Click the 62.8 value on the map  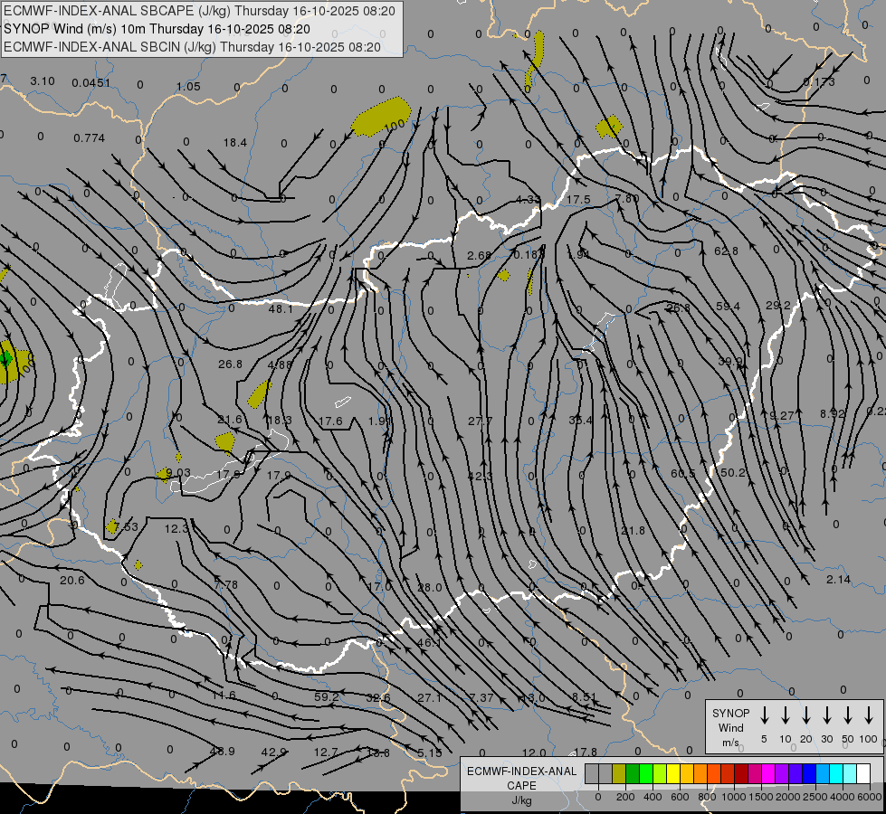[x=726, y=251]
